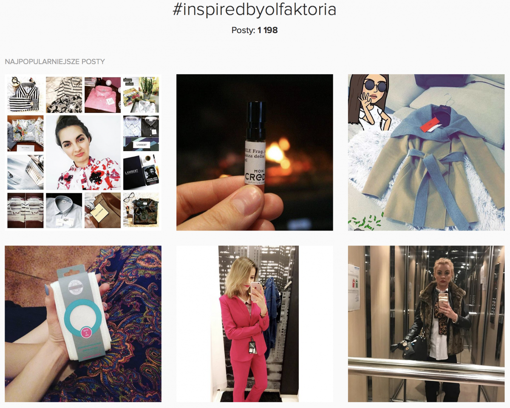Click the #inspiredbyolfaktoria hashtag heading
Viewport: 510px width, 408px height.
point(255,9)
